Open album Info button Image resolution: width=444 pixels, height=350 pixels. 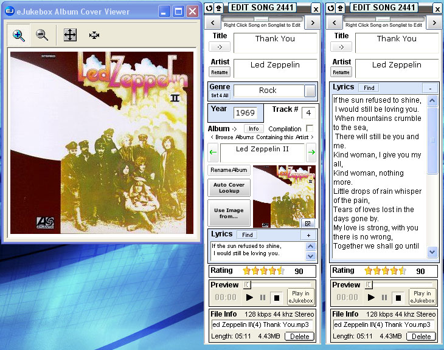coord(254,129)
